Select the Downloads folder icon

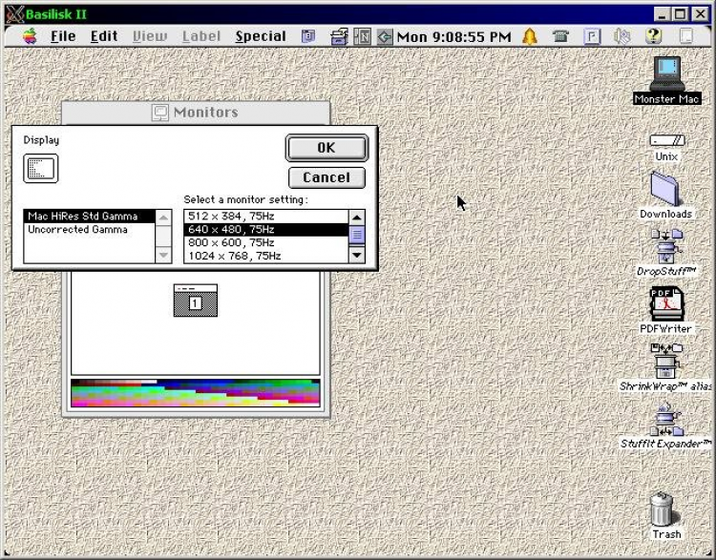click(x=666, y=189)
